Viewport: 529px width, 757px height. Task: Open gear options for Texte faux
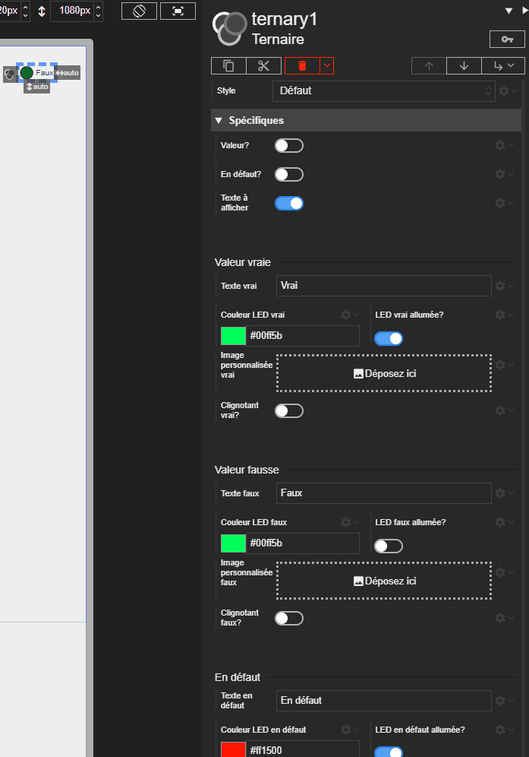[x=505, y=493]
